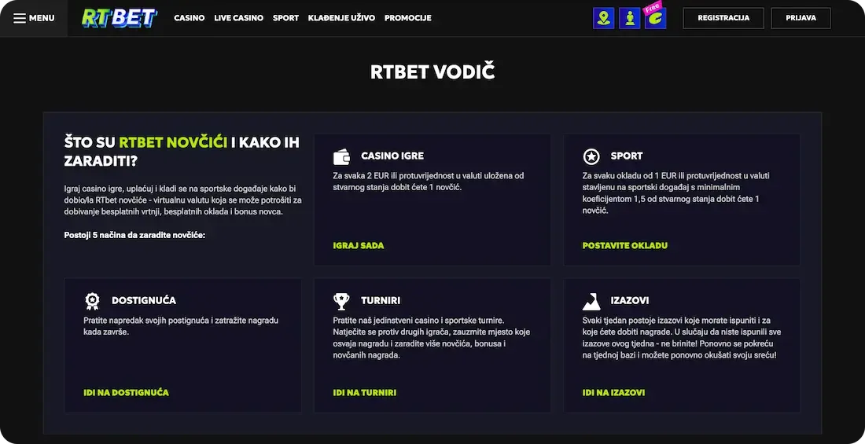The image size is (865, 444).
Task: Open the PROMOCIJE page
Action: (x=407, y=18)
